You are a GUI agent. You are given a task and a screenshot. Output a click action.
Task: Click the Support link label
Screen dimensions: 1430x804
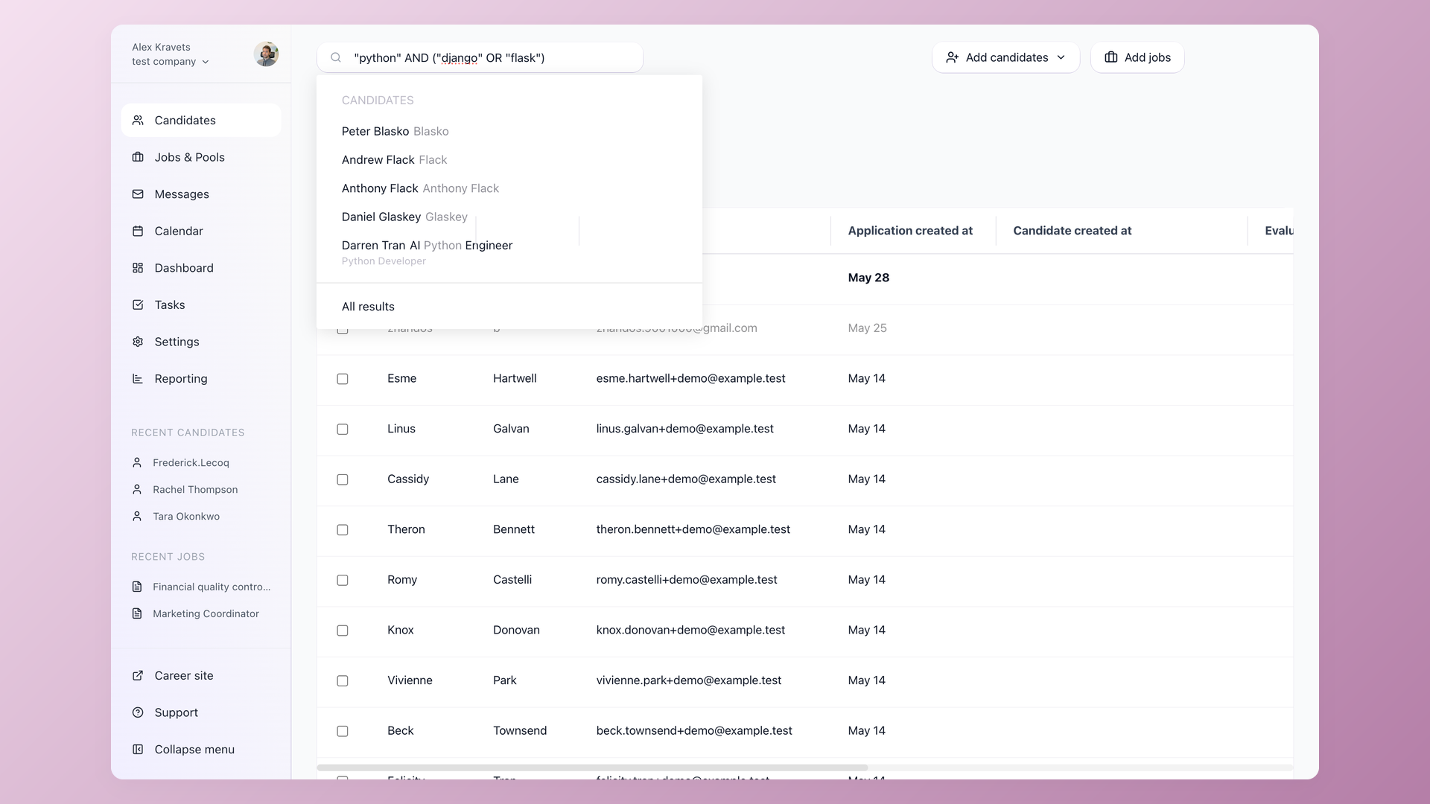click(x=177, y=712)
